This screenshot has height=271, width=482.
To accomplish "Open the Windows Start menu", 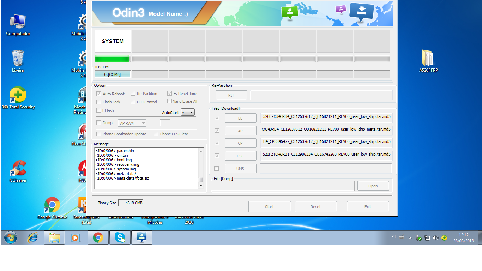I will point(10,237).
